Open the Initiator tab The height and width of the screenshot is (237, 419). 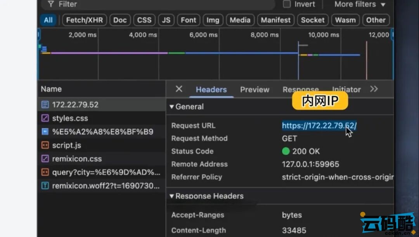click(346, 89)
